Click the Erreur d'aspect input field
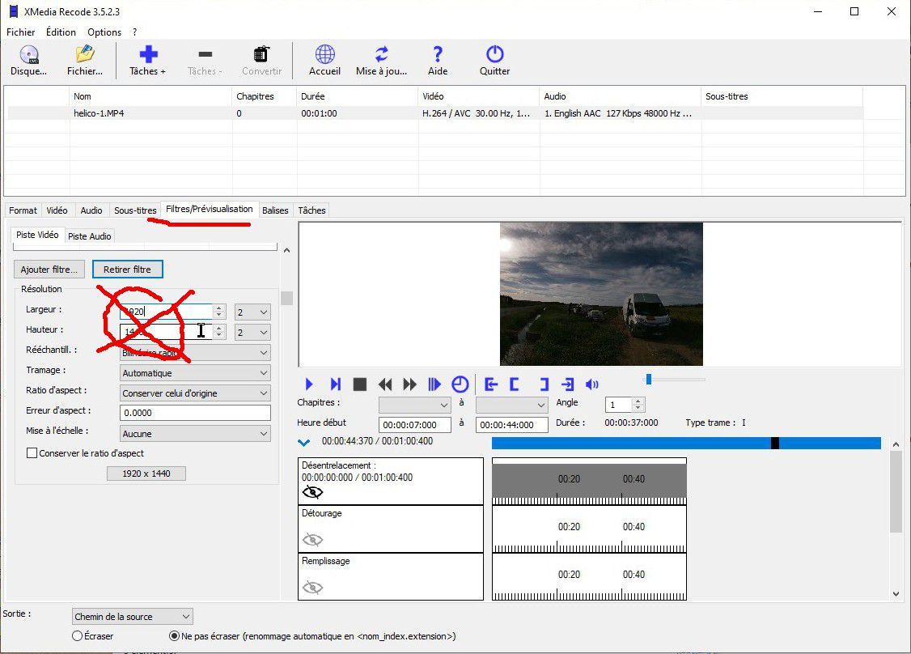This screenshot has width=911, height=654. click(x=195, y=413)
